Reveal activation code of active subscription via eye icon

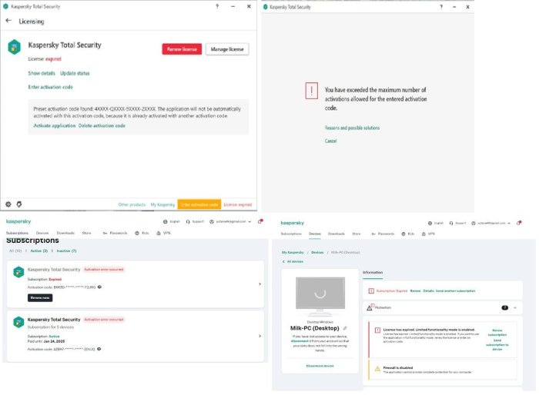(99, 349)
